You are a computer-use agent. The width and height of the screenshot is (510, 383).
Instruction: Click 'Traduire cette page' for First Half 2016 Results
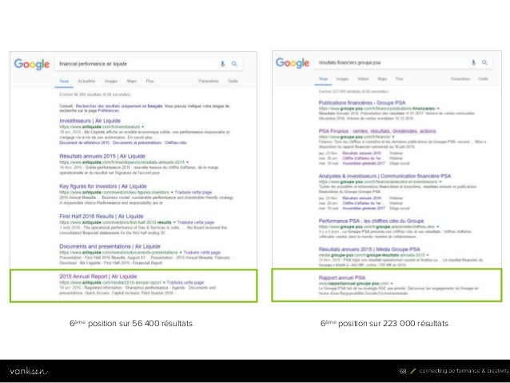point(196,222)
